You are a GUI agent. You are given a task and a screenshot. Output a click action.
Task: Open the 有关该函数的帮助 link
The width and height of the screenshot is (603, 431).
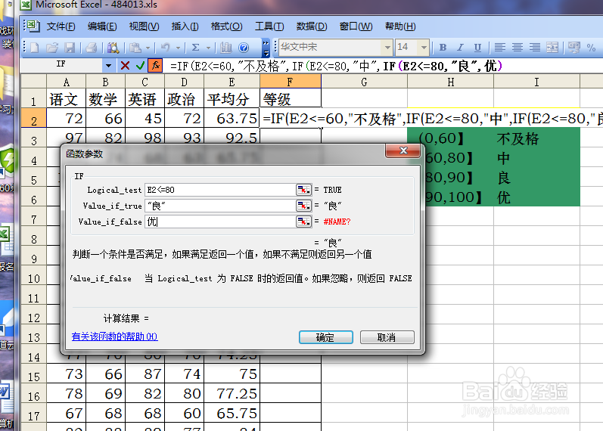[x=114, y=336]
